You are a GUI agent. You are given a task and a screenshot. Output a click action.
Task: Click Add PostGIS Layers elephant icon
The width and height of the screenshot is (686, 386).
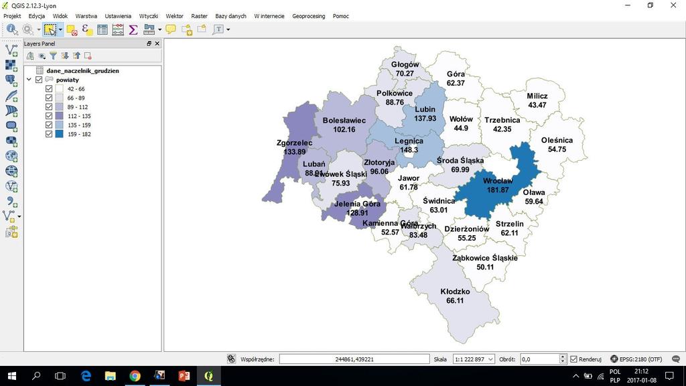[11, 80]
